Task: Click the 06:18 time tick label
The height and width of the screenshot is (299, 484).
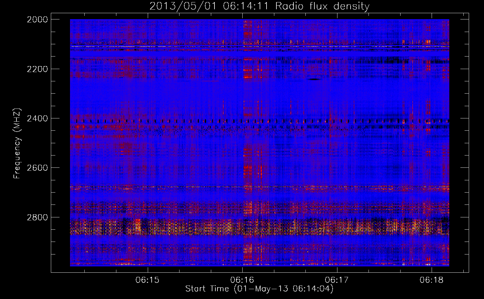Action: coord(432,280)
